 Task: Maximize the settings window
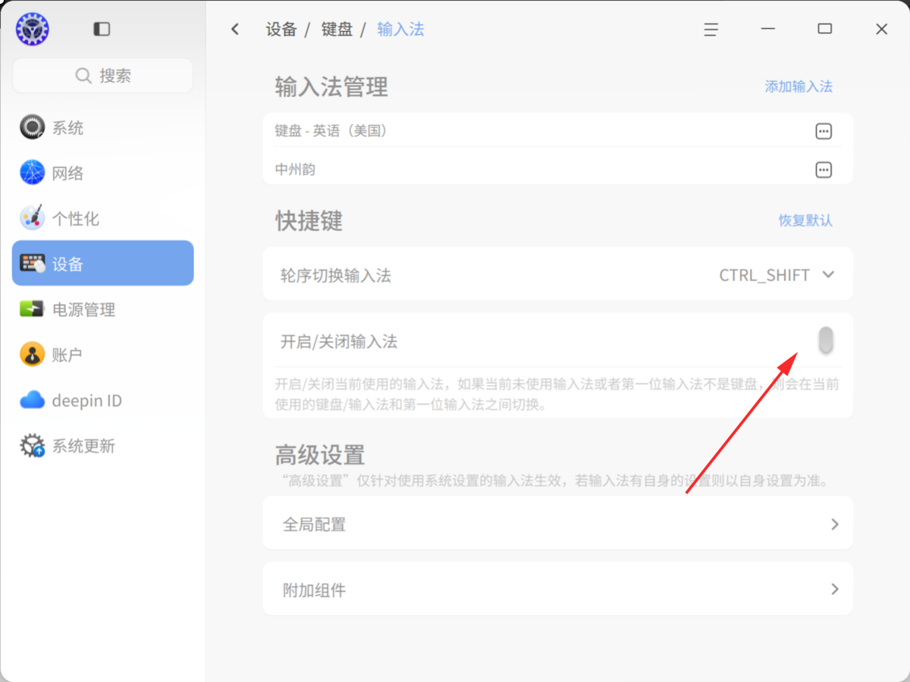824,29
